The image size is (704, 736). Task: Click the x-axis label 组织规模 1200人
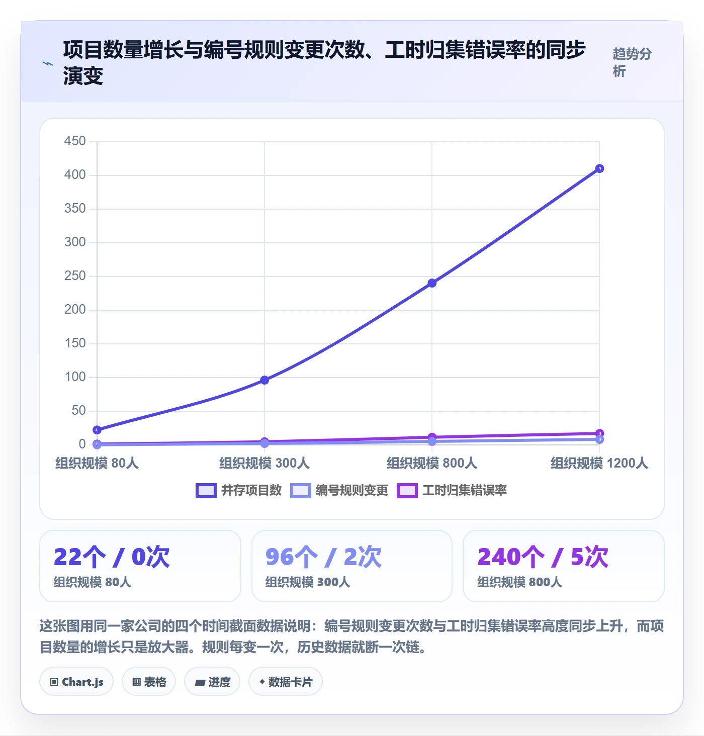pos(599,463)
